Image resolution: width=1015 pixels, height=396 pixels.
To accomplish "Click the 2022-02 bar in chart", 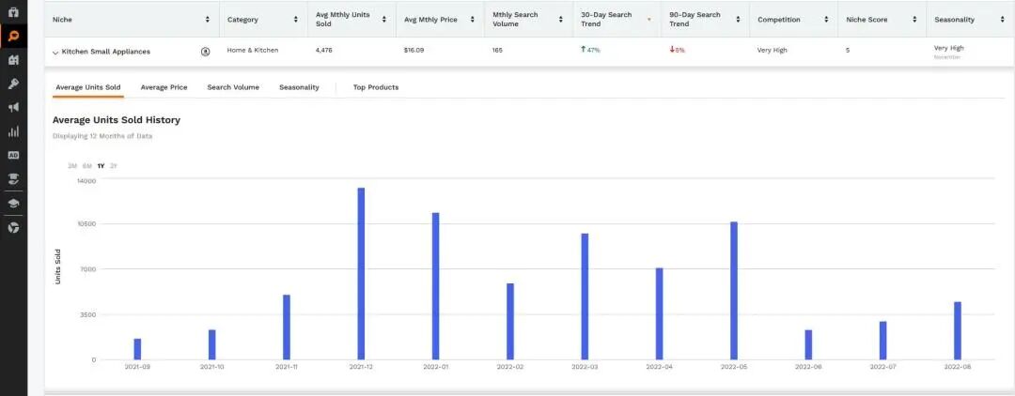I will click(510, 321).
